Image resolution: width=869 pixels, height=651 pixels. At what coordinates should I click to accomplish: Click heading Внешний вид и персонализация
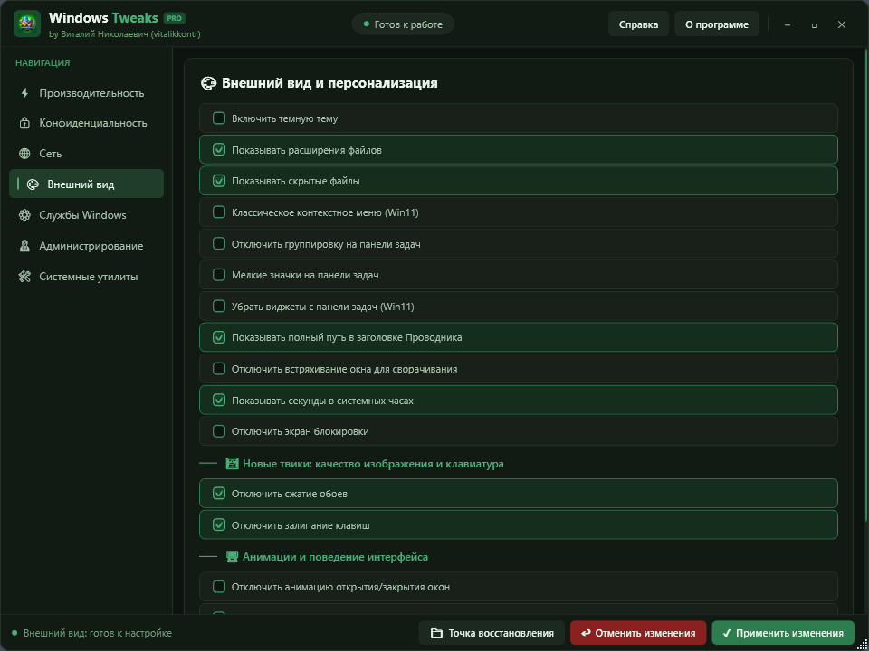329,83
